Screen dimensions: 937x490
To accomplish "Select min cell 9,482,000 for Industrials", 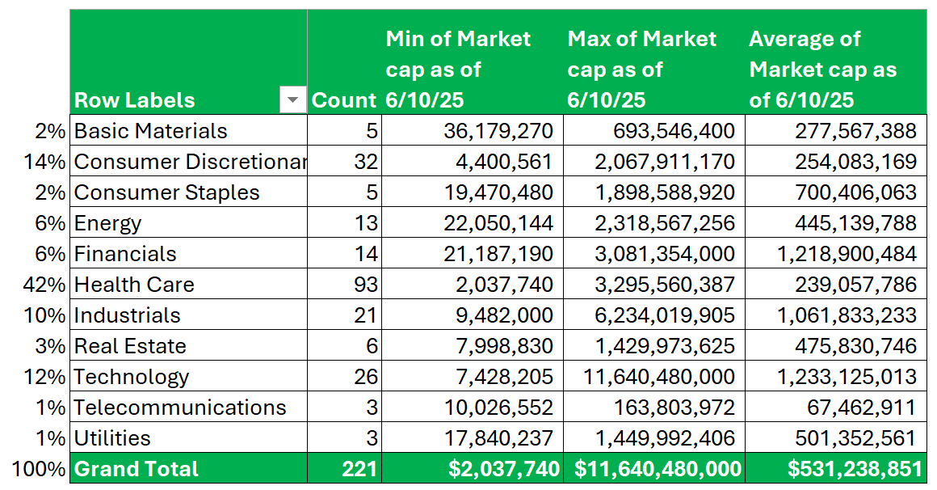I will [x=472, y=314].
